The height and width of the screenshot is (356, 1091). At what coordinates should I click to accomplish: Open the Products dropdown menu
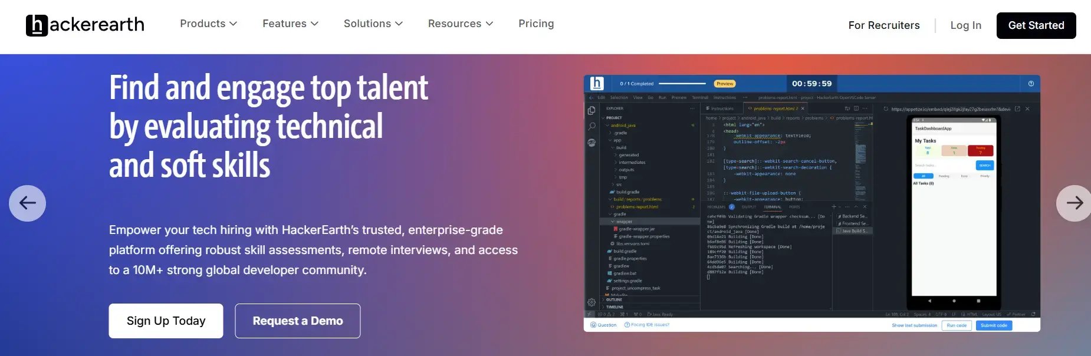click(208, 24)
